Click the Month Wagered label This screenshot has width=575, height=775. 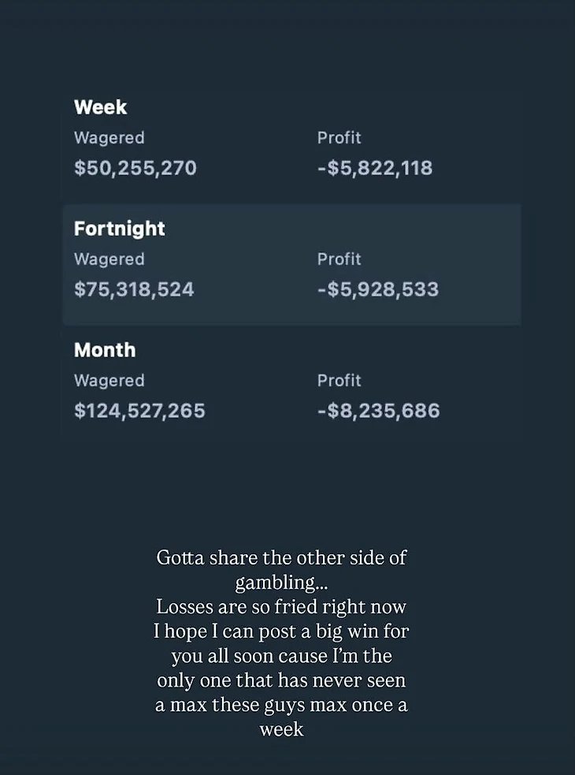tap(109, 381)
